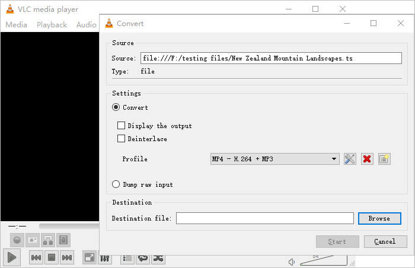Toggle A to B loop icon

[x=48, y=240]
